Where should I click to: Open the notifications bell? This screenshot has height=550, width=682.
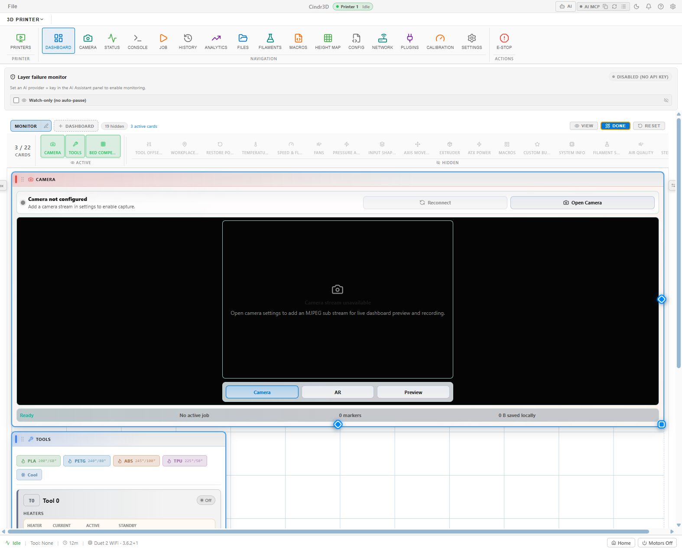[649, 6]
